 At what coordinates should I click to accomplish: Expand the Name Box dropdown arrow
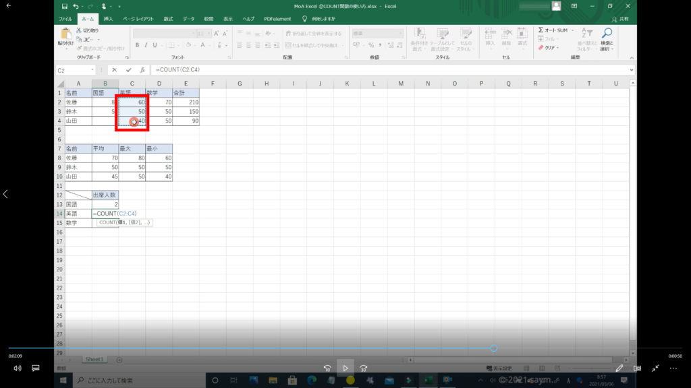coord(92,70)
